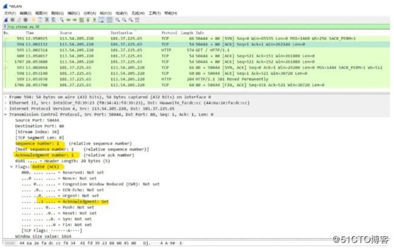The image size is (394, 249).
Task: Restart the current capture
Action: (x=19, y=20)
